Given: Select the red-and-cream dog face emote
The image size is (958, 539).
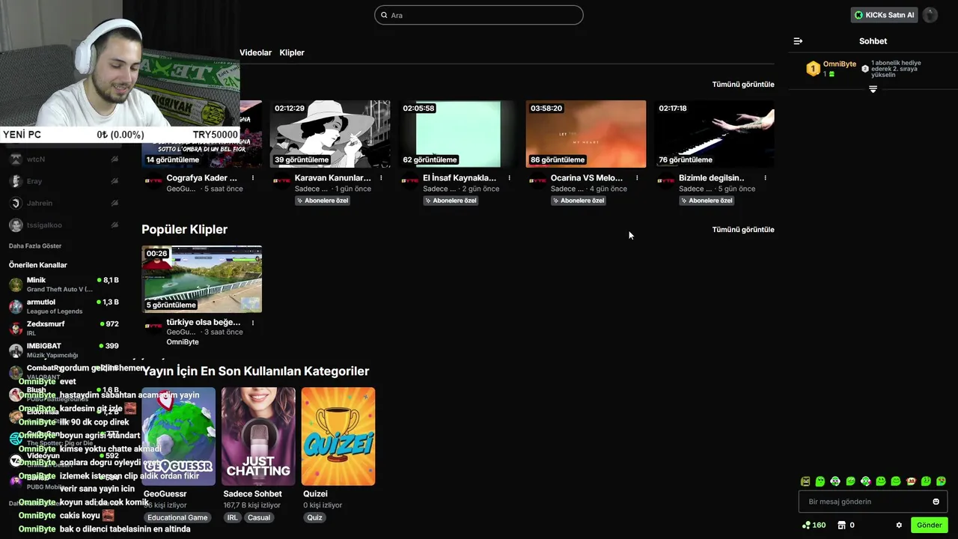Looking at the screenshot, I should (911, 481).
